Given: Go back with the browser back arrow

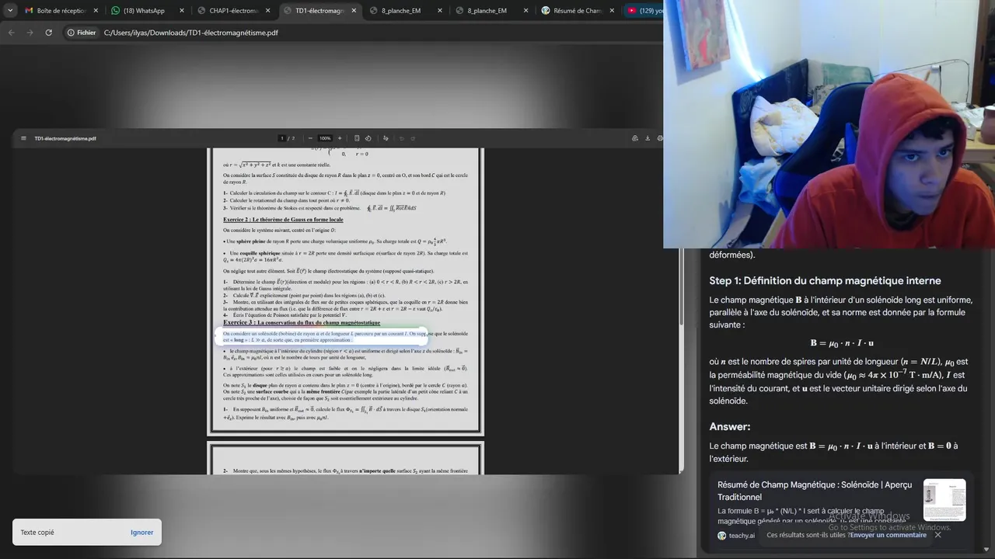Looking at the screenshot, I should 11,33.
